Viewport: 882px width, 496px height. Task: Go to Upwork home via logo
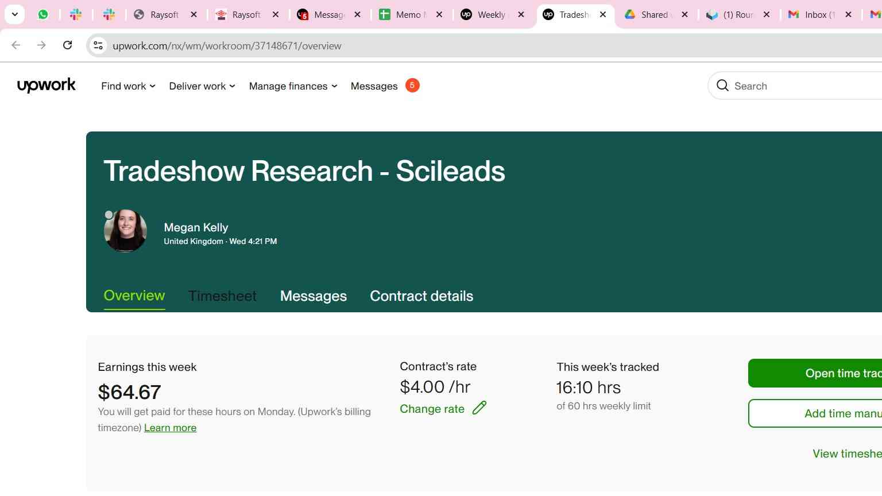click(x=47, y=86)
